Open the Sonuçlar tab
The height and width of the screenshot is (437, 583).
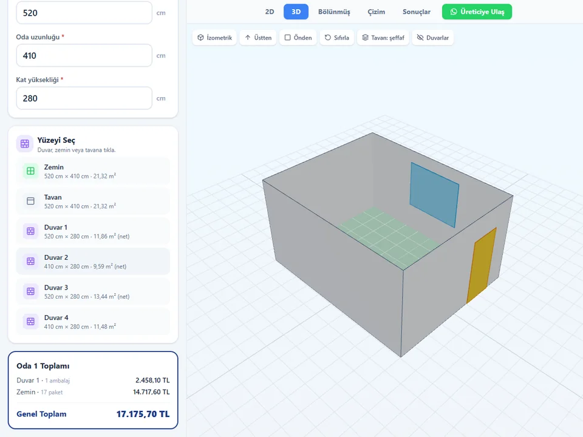coord(417,12)
